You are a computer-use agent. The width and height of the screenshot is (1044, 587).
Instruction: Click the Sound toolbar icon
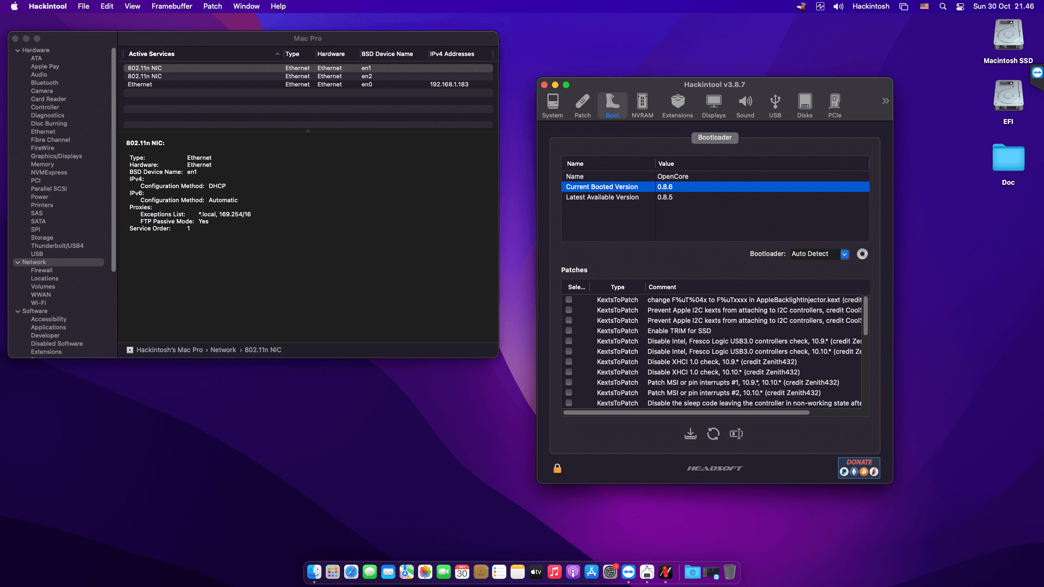(x=745, y=105)
